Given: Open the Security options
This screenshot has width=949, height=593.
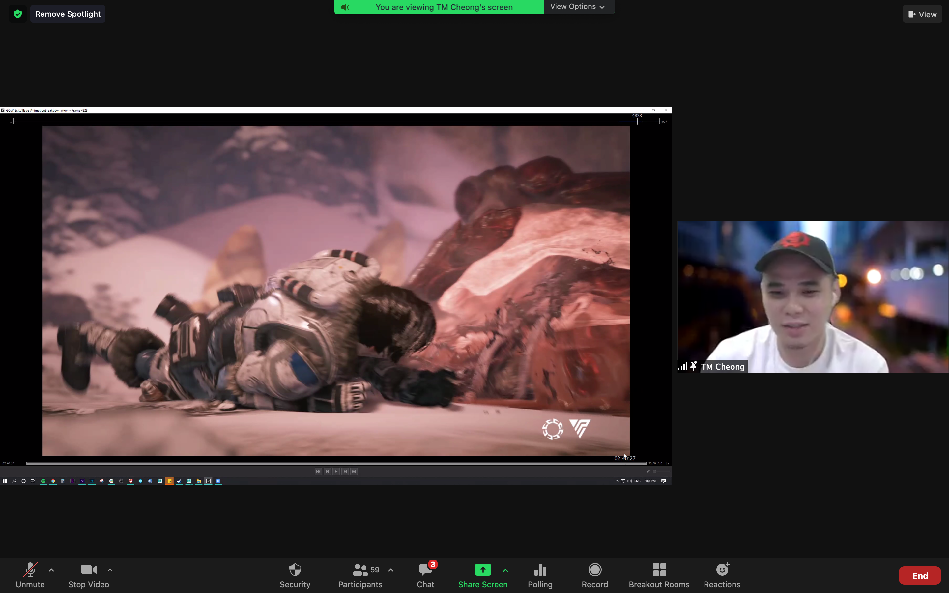Looking at the screenshot, I should pos(295,575).
